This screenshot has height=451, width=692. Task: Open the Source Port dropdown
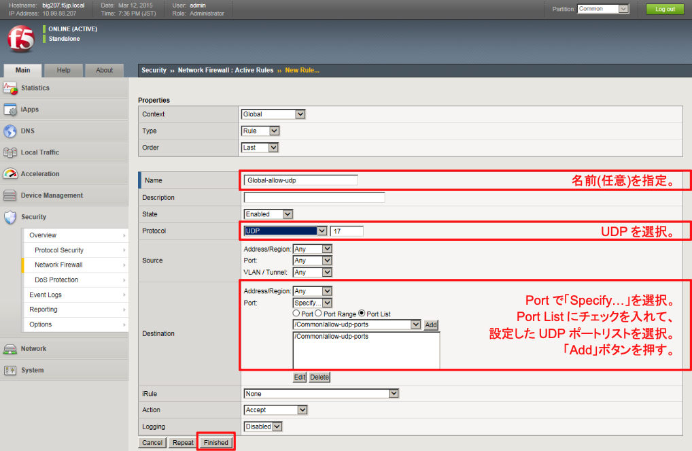point(313,261)
